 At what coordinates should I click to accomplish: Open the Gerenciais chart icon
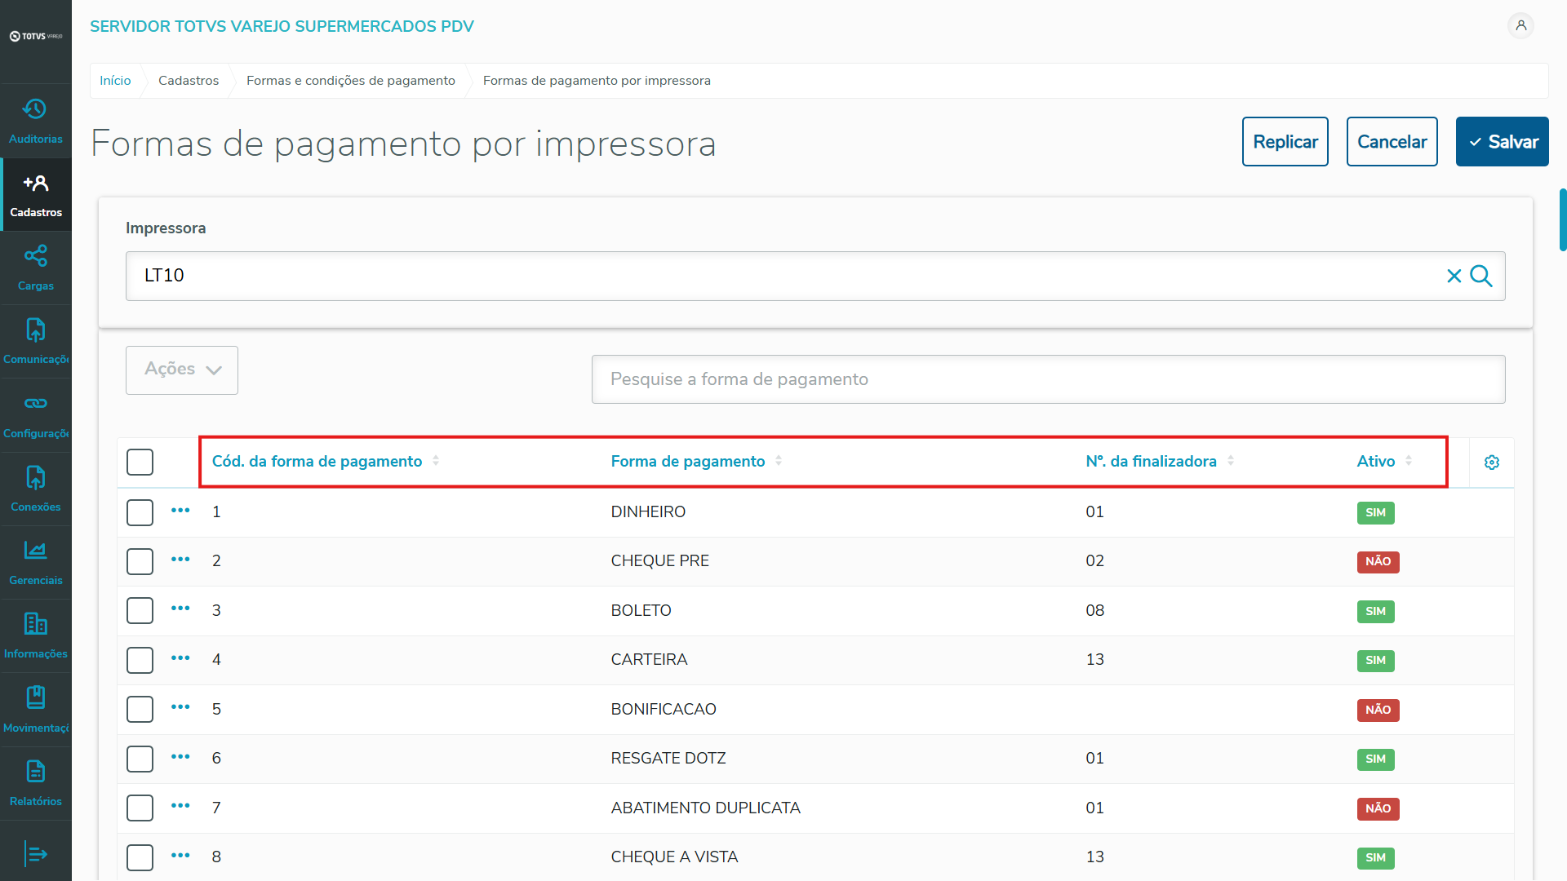pyautogui.click(x=35, y=561)
